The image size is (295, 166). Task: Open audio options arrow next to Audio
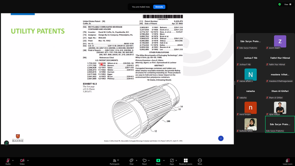click(13, 160)
